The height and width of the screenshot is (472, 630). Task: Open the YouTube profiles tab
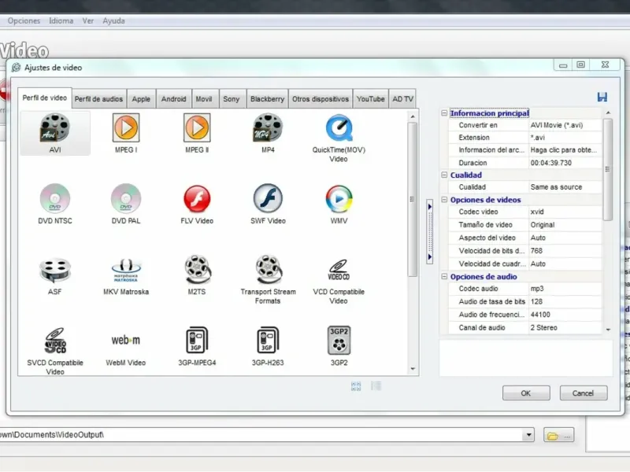coord(370,99)
